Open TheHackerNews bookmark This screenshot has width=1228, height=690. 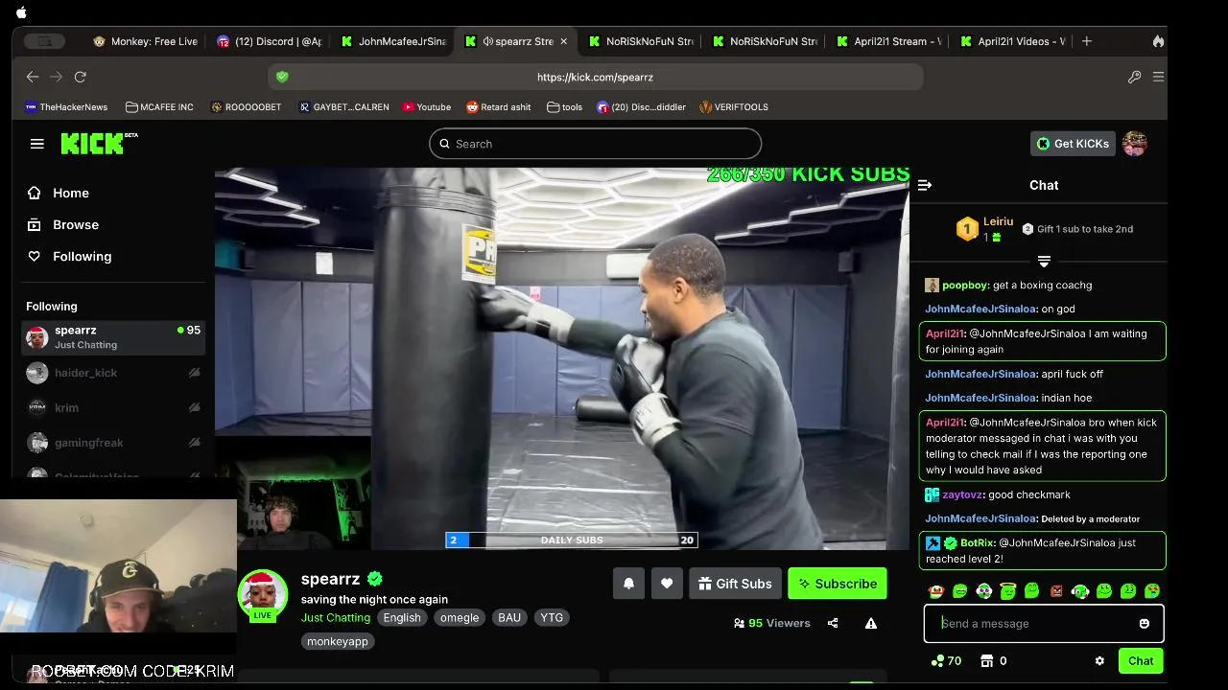pos(66,107)
